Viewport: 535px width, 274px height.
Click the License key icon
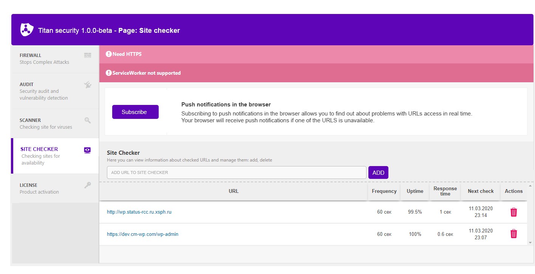point(88,185)
